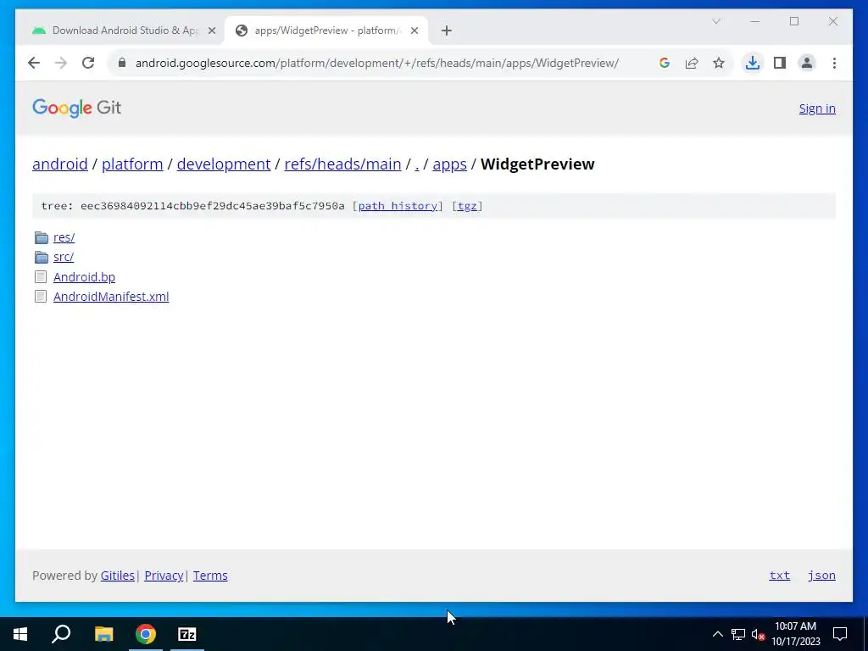Open the Terms footer link
The height and width of the screenshot is (651, 868).
point(210,576)
